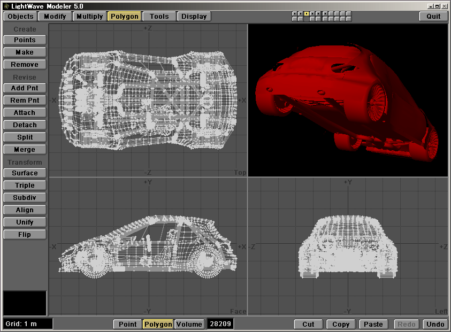The height and width of the screenshot is (332, 451).
Task: Switch to the Modify tab
Action: click(x=55, y=16)
